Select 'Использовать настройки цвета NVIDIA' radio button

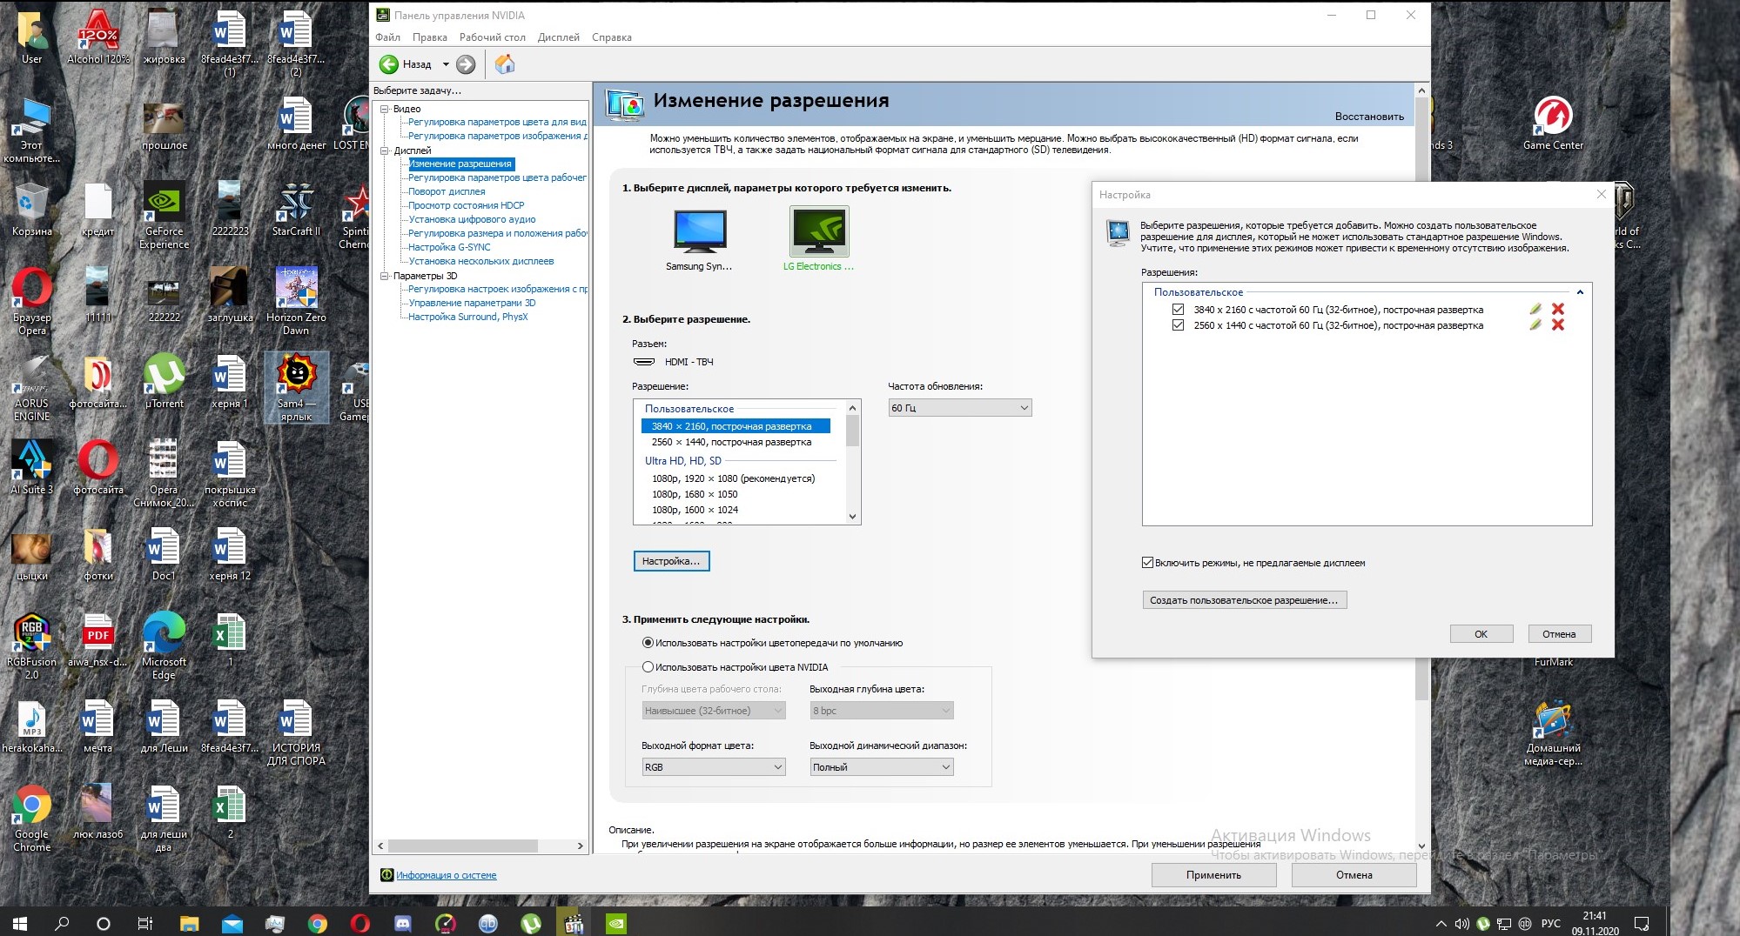648,667
